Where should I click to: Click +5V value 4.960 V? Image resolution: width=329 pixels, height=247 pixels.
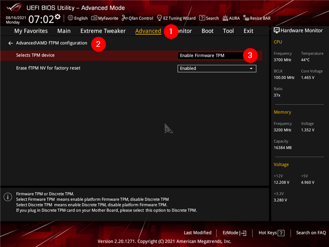pos(308,182)
